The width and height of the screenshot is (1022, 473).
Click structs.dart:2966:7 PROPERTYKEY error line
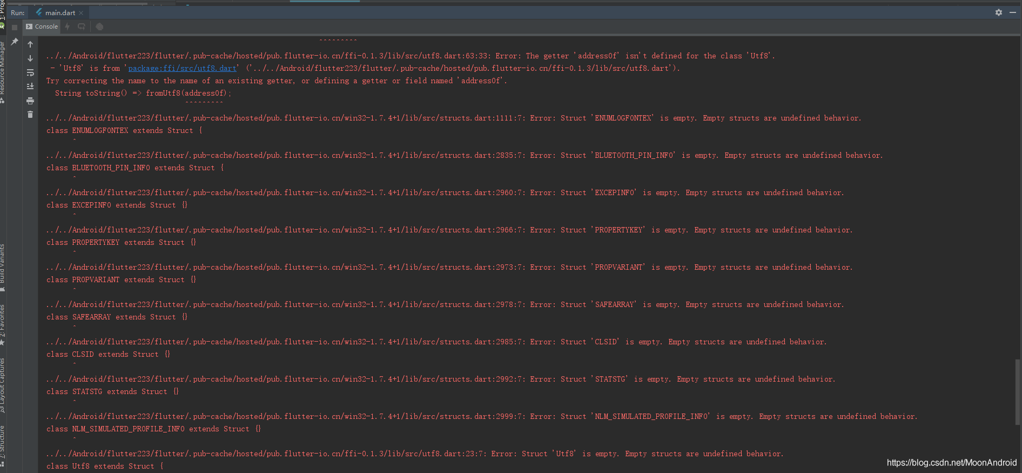click(449, 230)
